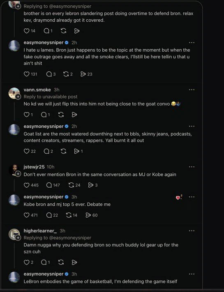Repost the 'Kobe bron and mj top 5' reply

[x=69, y=215]
